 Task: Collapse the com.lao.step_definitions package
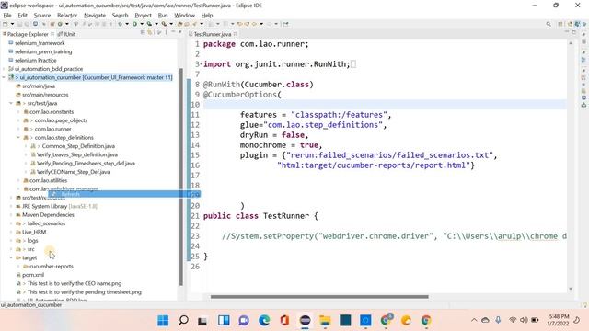[x=18, y=138]
